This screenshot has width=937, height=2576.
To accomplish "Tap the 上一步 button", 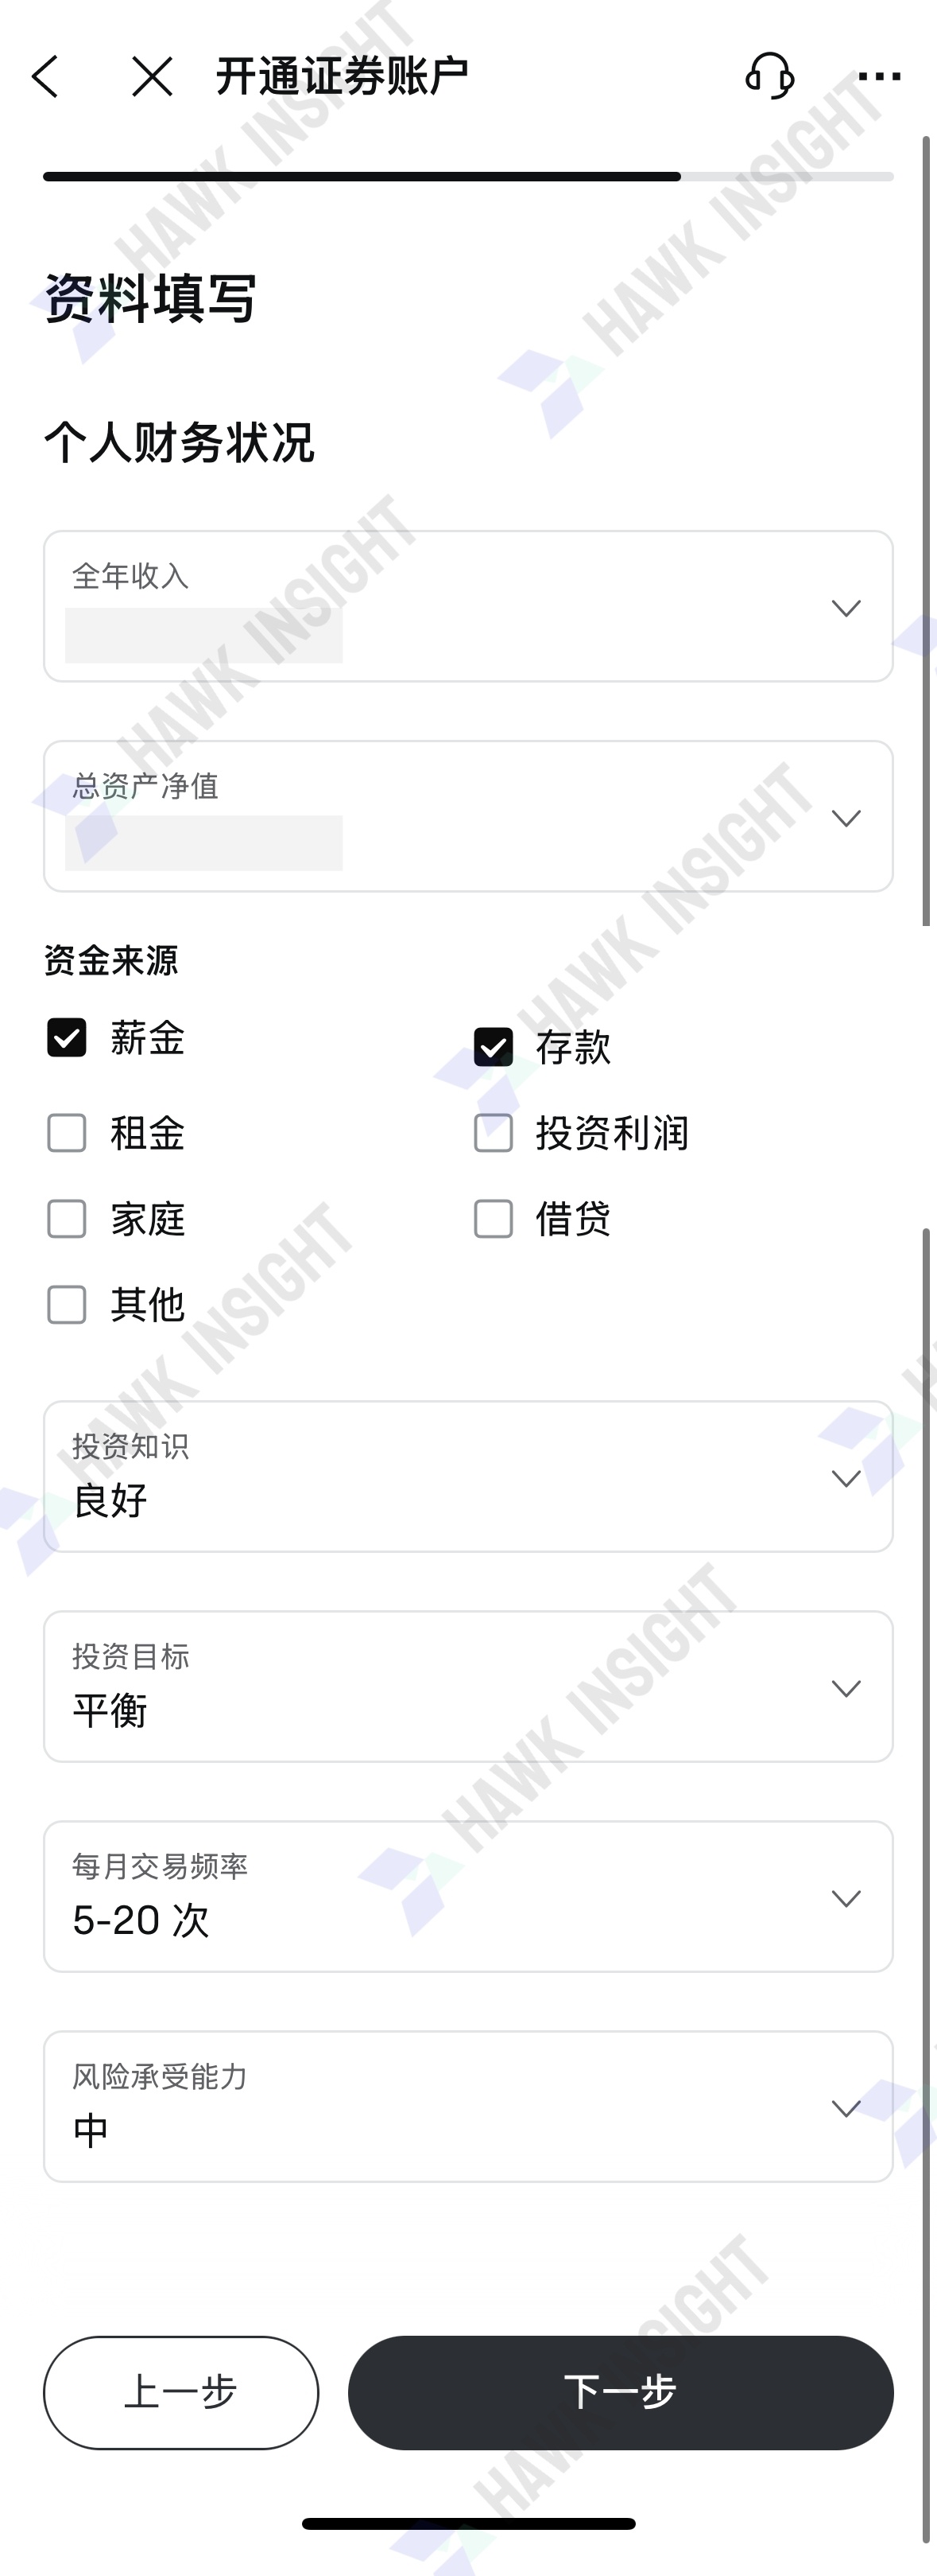I will (181, 2392).
